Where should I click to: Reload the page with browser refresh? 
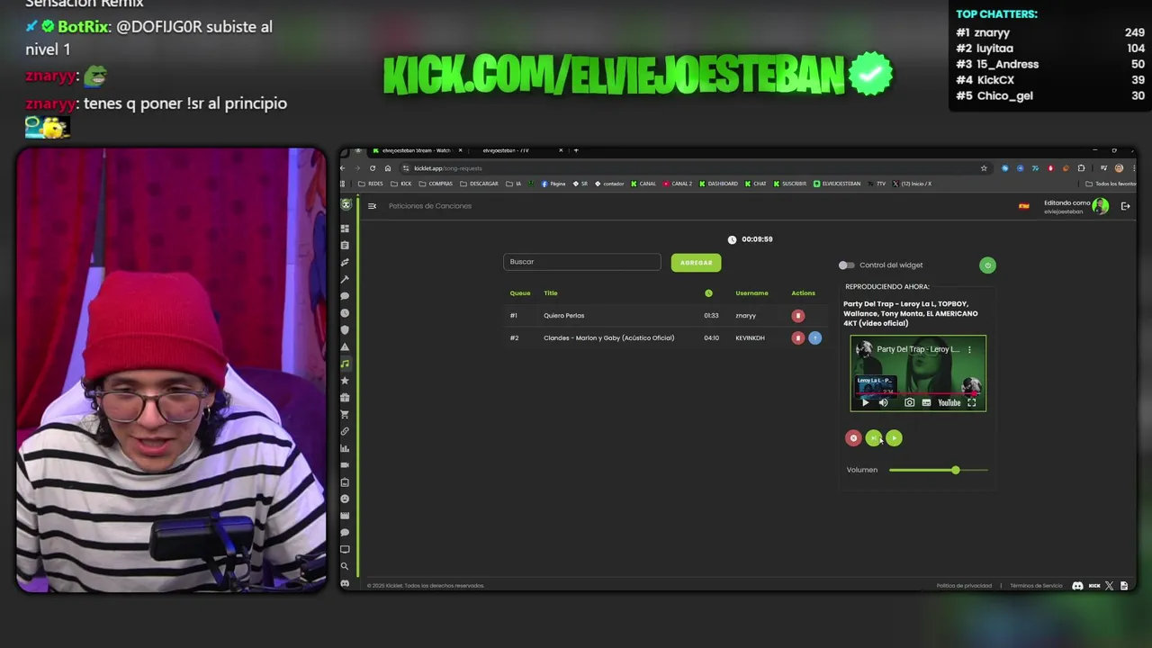coord(373,168)
